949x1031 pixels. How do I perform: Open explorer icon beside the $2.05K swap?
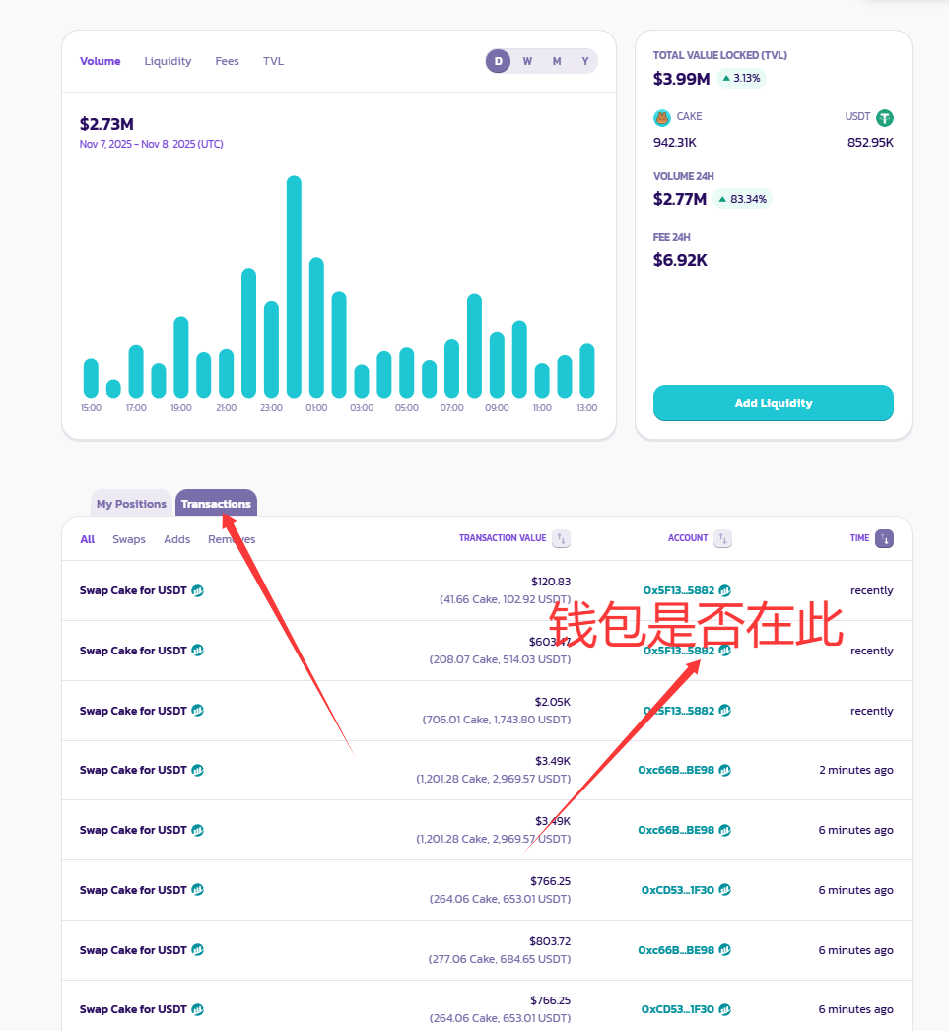(197, 711)
